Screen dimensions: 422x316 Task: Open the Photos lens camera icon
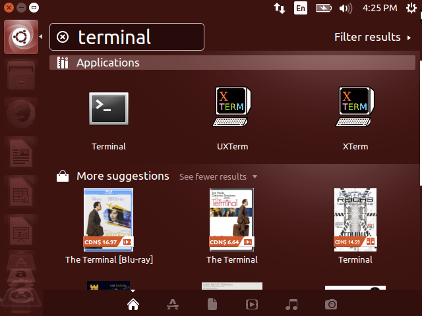click(331, 304)
